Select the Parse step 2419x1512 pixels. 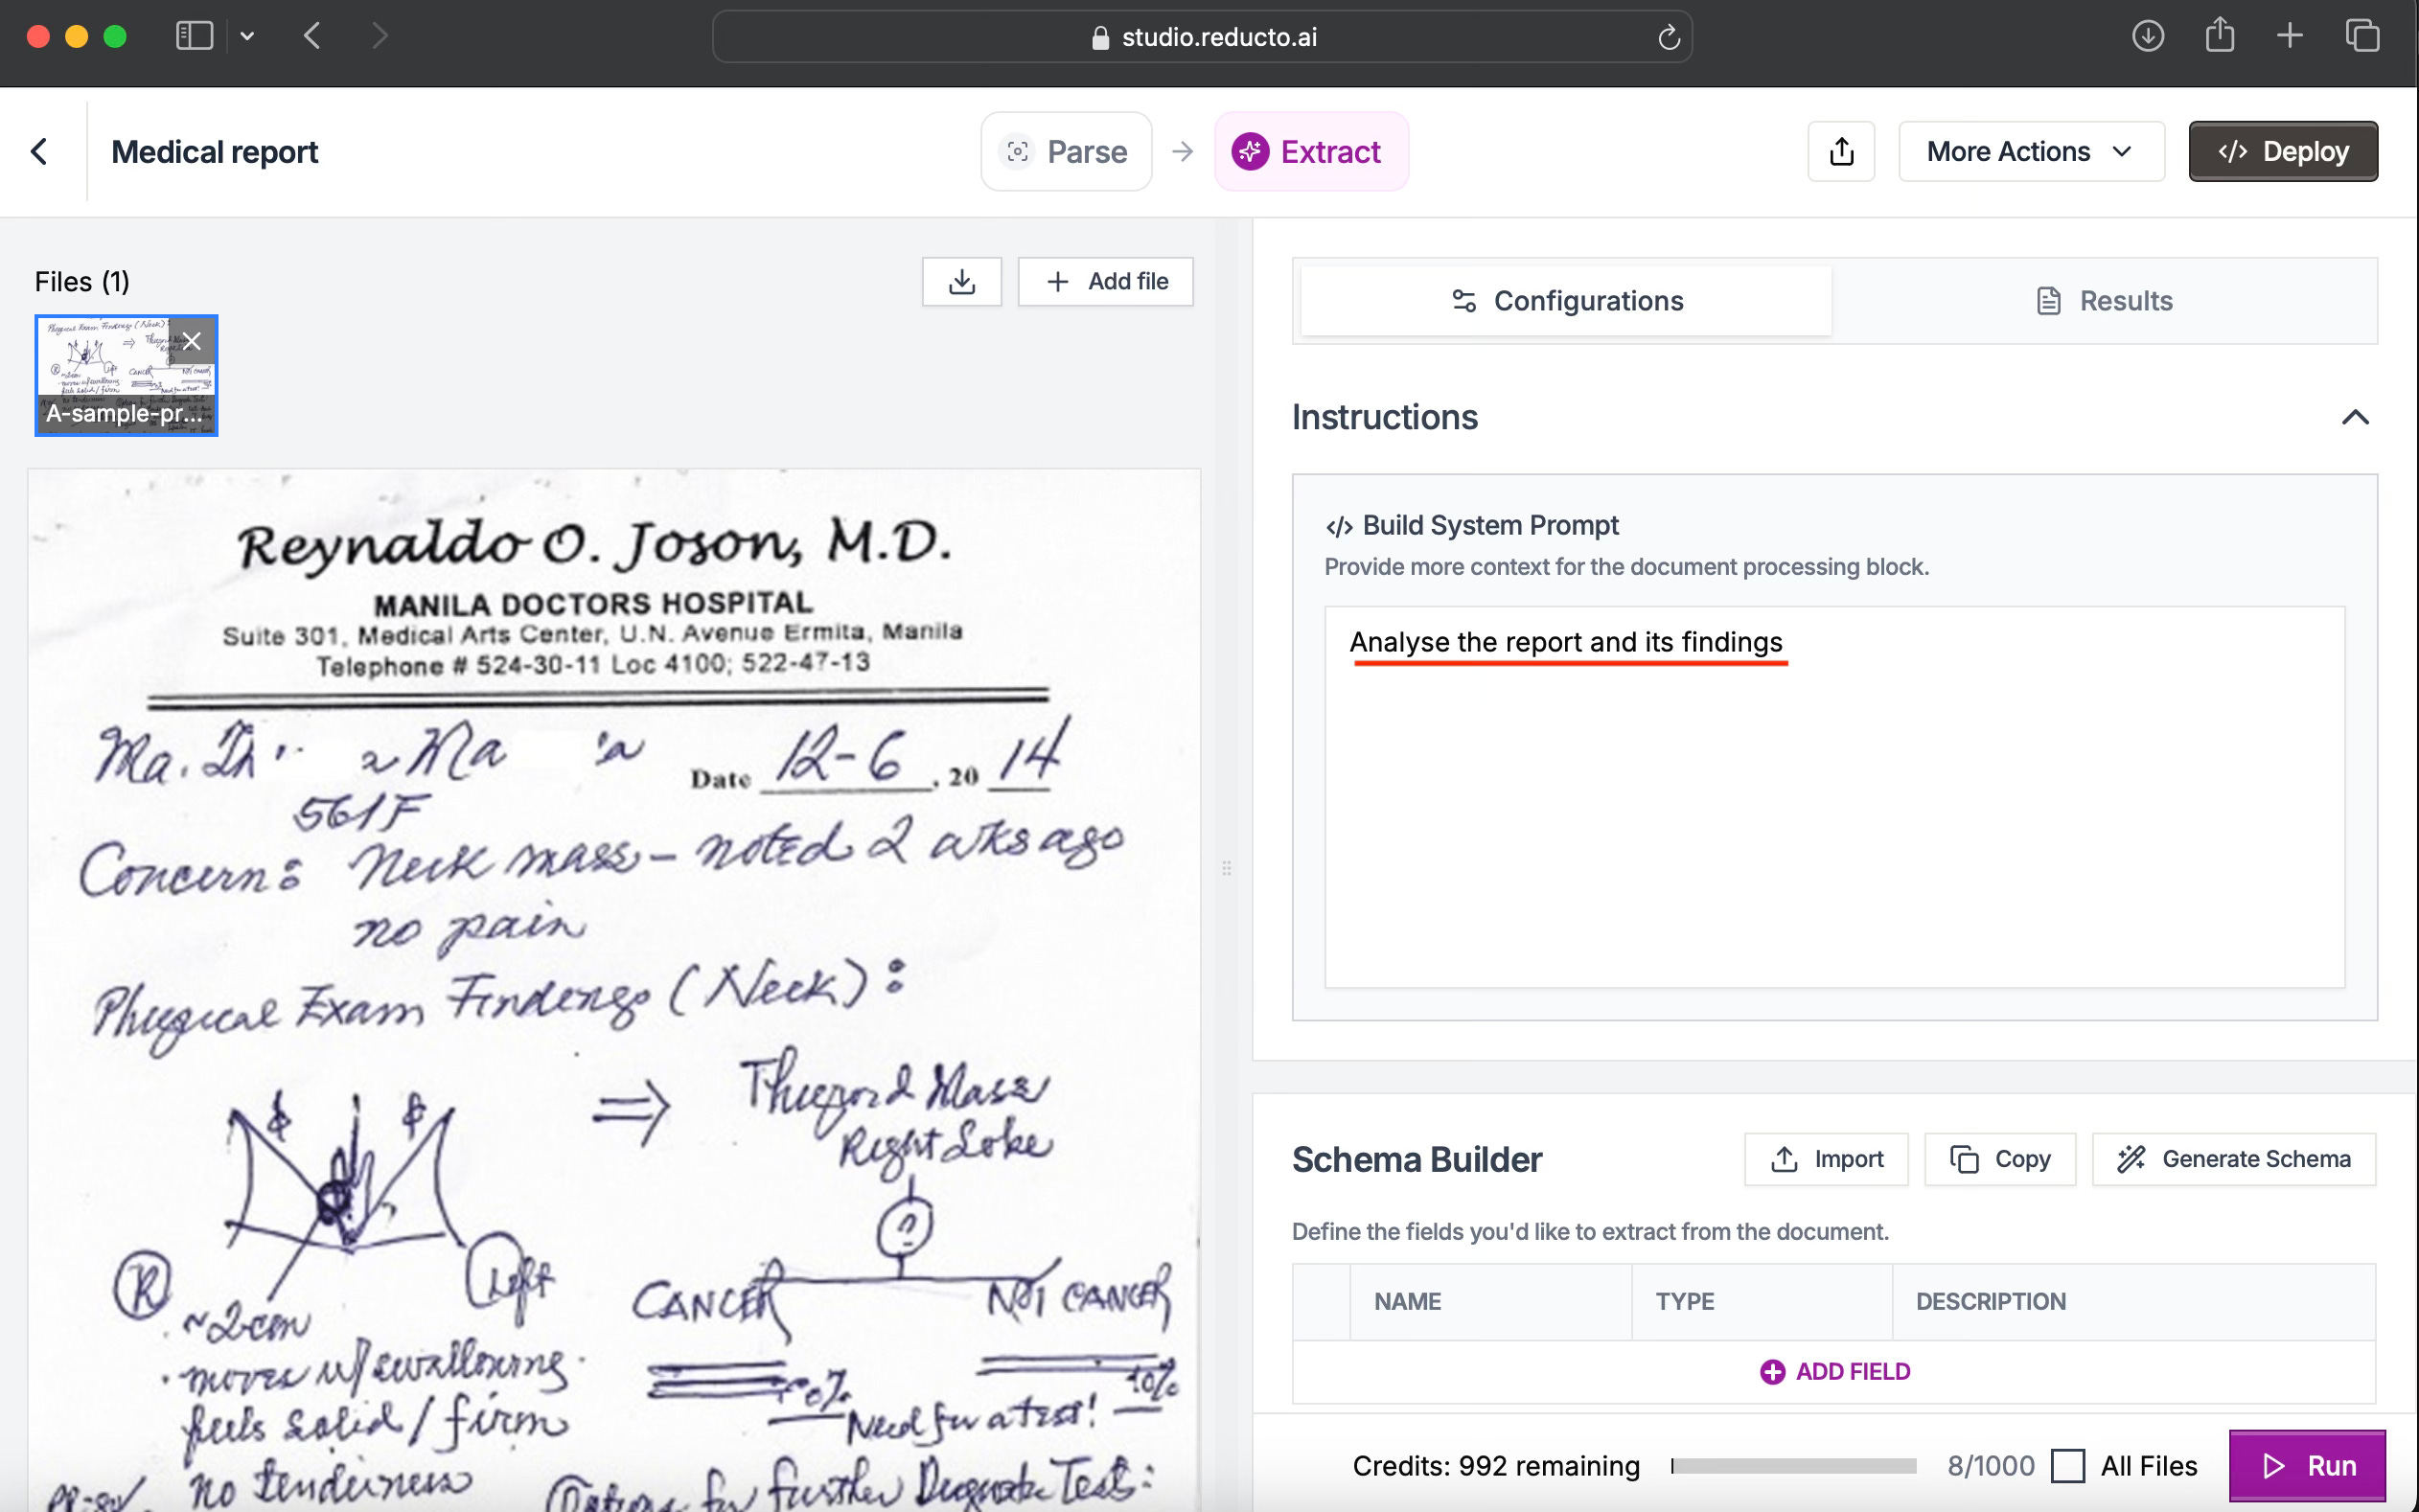[1066, 152]
